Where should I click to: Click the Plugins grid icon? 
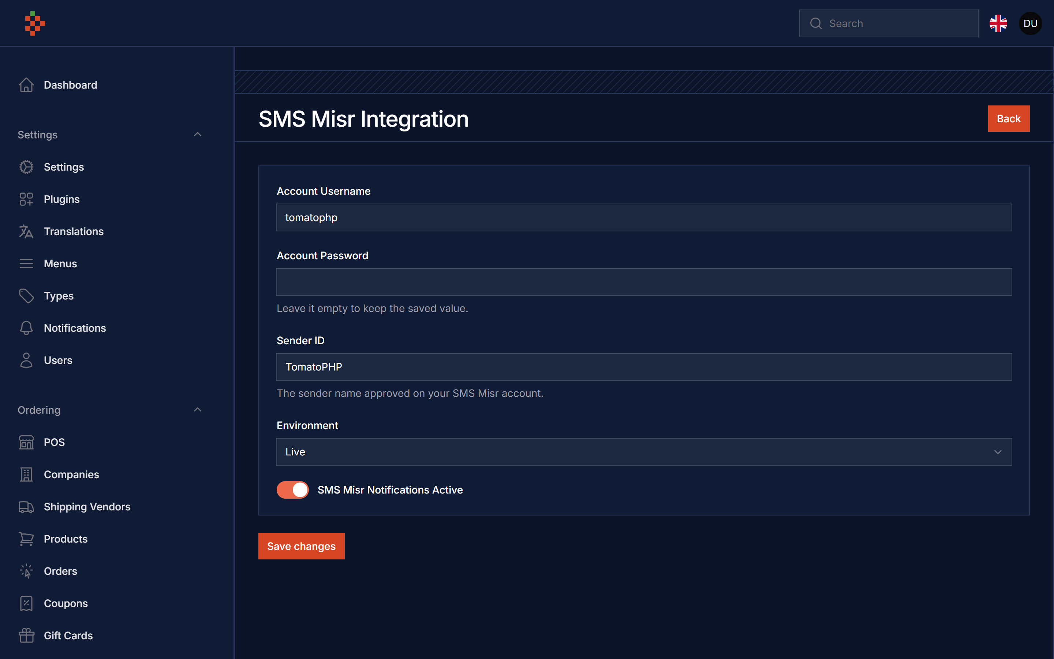[26, 199]
